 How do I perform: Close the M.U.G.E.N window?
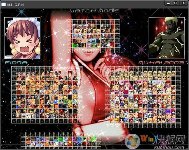183,3
